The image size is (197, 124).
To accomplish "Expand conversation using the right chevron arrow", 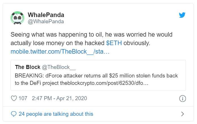I will (183, 114).
